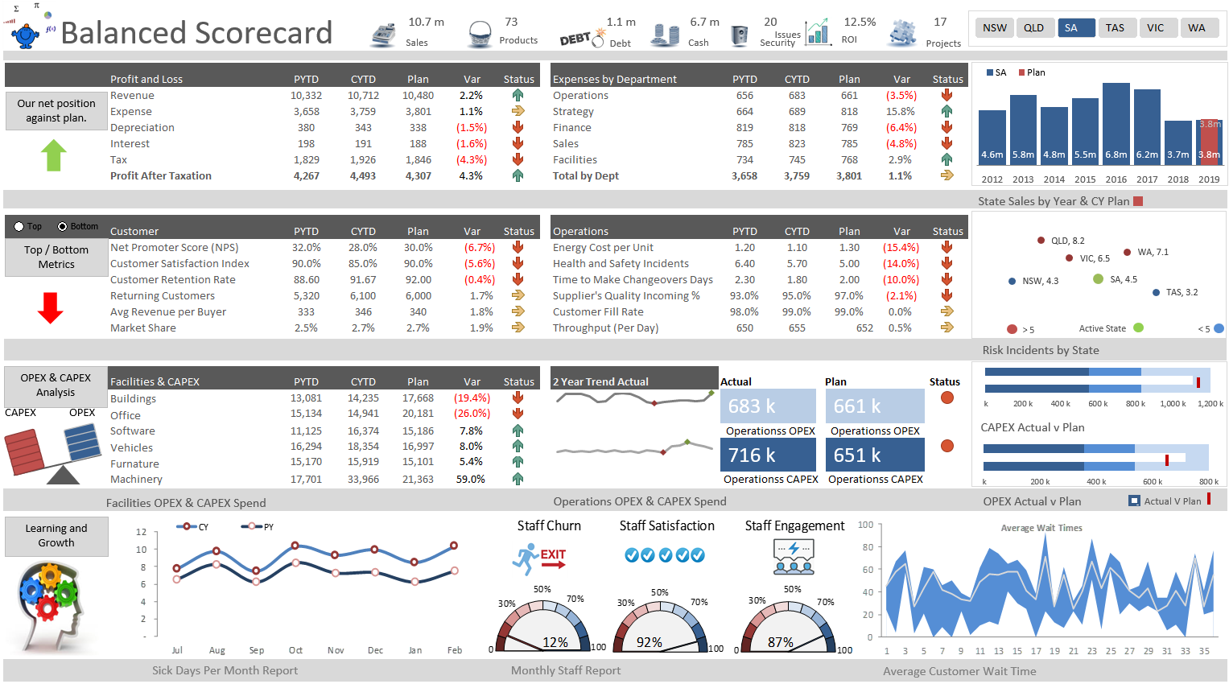
Task: Select the WA state tab
Action: pos(1199,27)
